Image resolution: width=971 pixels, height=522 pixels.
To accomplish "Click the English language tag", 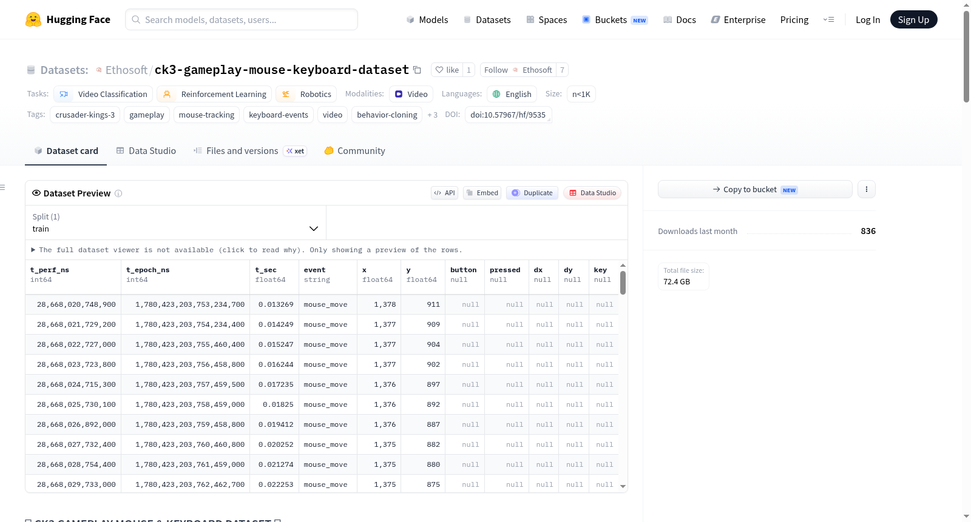I will pyautogui.click(x=512, y=94).
